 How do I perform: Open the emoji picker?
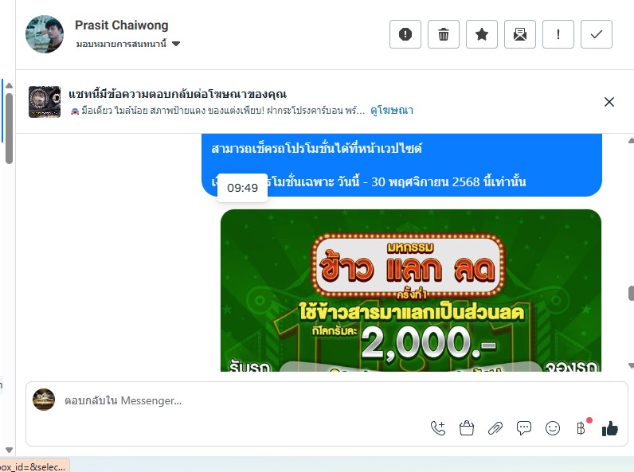(x=553, y=428)
